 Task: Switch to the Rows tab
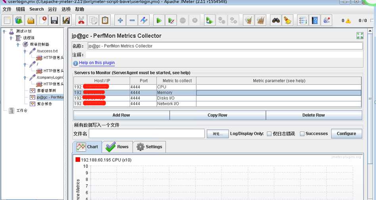[117, 147]
